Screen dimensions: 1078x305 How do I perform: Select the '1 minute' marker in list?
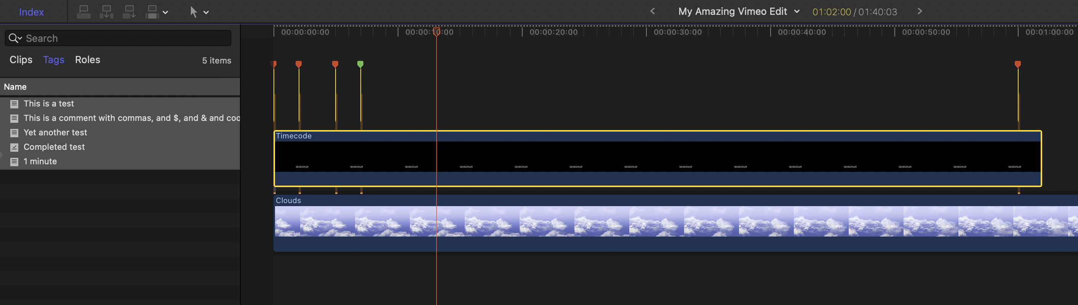pos(40,161)
